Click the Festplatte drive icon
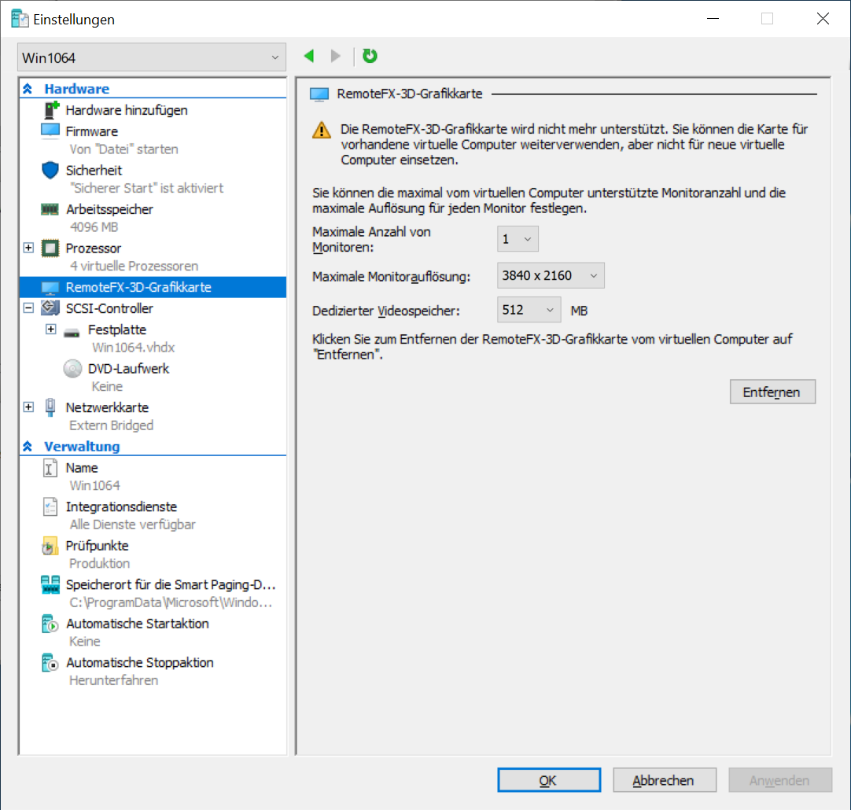The height and width of the screenshot is (810, 851). [x=72, y=333]
